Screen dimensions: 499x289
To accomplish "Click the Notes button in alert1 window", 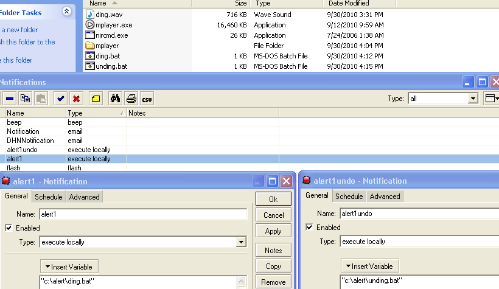I will tap(273, 250).
